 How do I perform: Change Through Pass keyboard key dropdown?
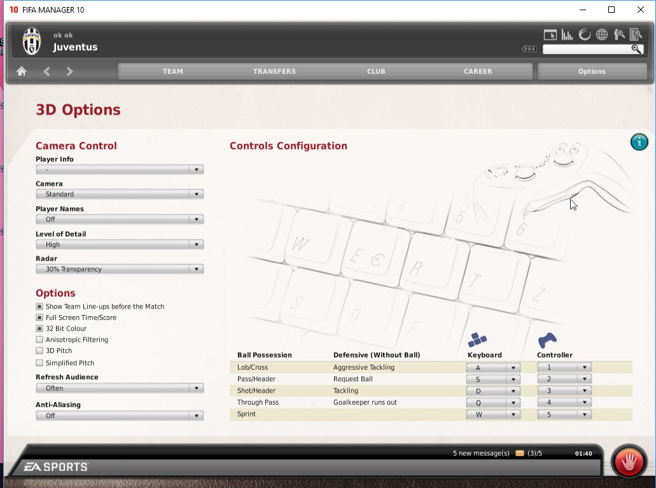(493, 403)
